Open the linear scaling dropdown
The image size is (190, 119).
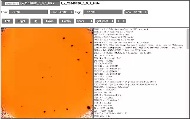pyautogui.click(x=84, y=21)
